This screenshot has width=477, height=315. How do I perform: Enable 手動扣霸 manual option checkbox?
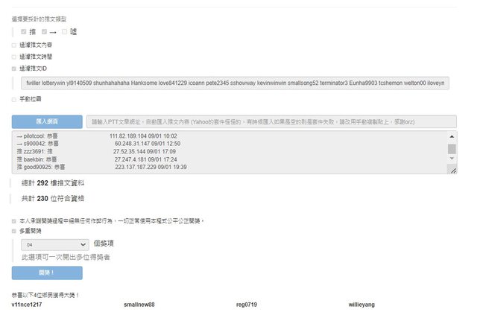14,98
